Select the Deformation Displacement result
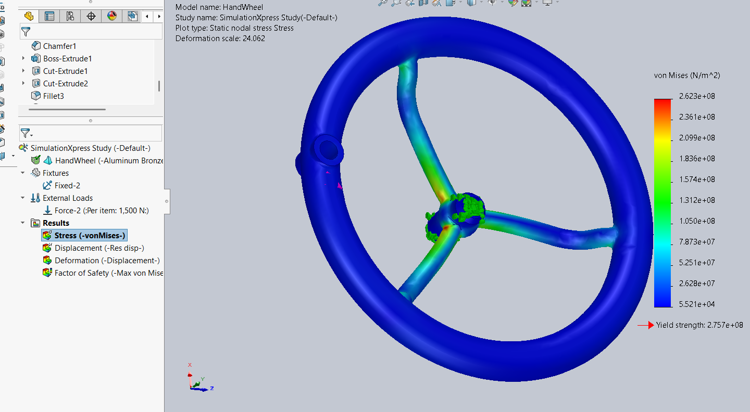750x412 pixels. (x=107, y=261)
